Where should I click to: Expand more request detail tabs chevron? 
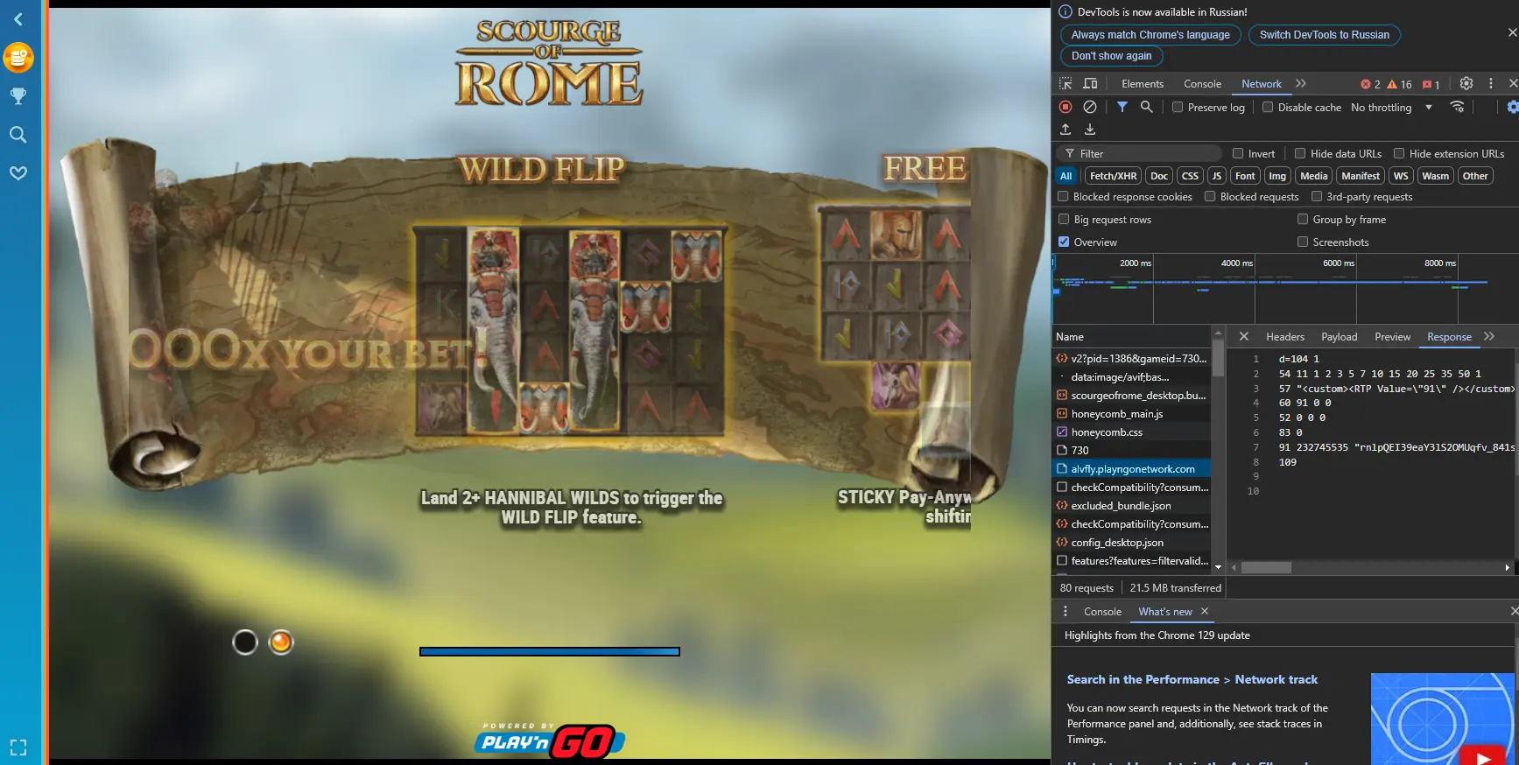tap(1489, 336)
